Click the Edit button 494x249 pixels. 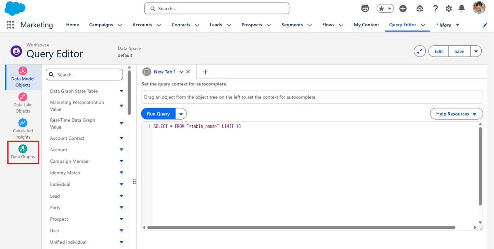point(438,51)
